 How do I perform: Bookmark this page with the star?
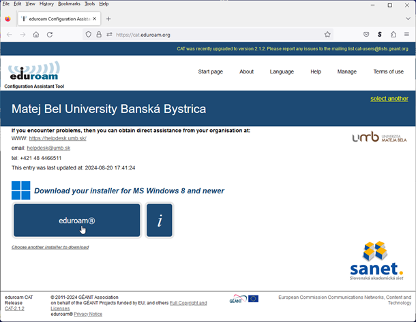(x=327, y=35)
